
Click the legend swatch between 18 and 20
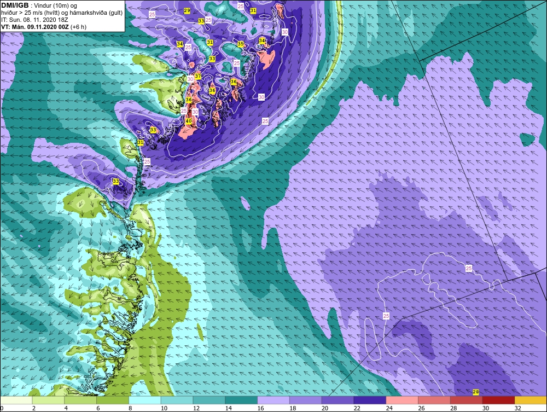[x=306, y=400]
